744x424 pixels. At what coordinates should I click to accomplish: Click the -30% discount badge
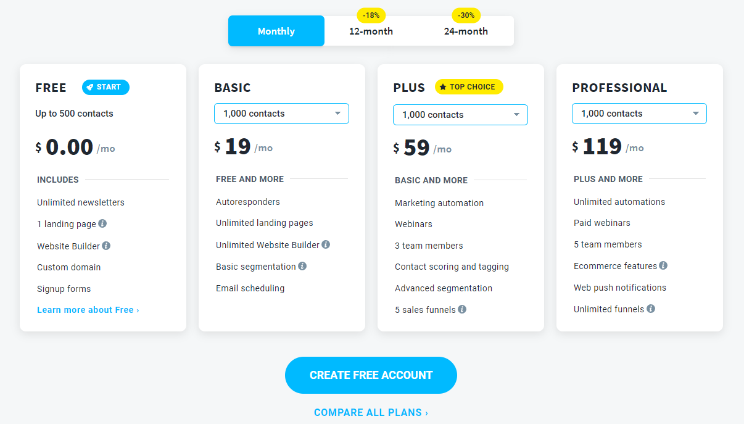(466, 15)
